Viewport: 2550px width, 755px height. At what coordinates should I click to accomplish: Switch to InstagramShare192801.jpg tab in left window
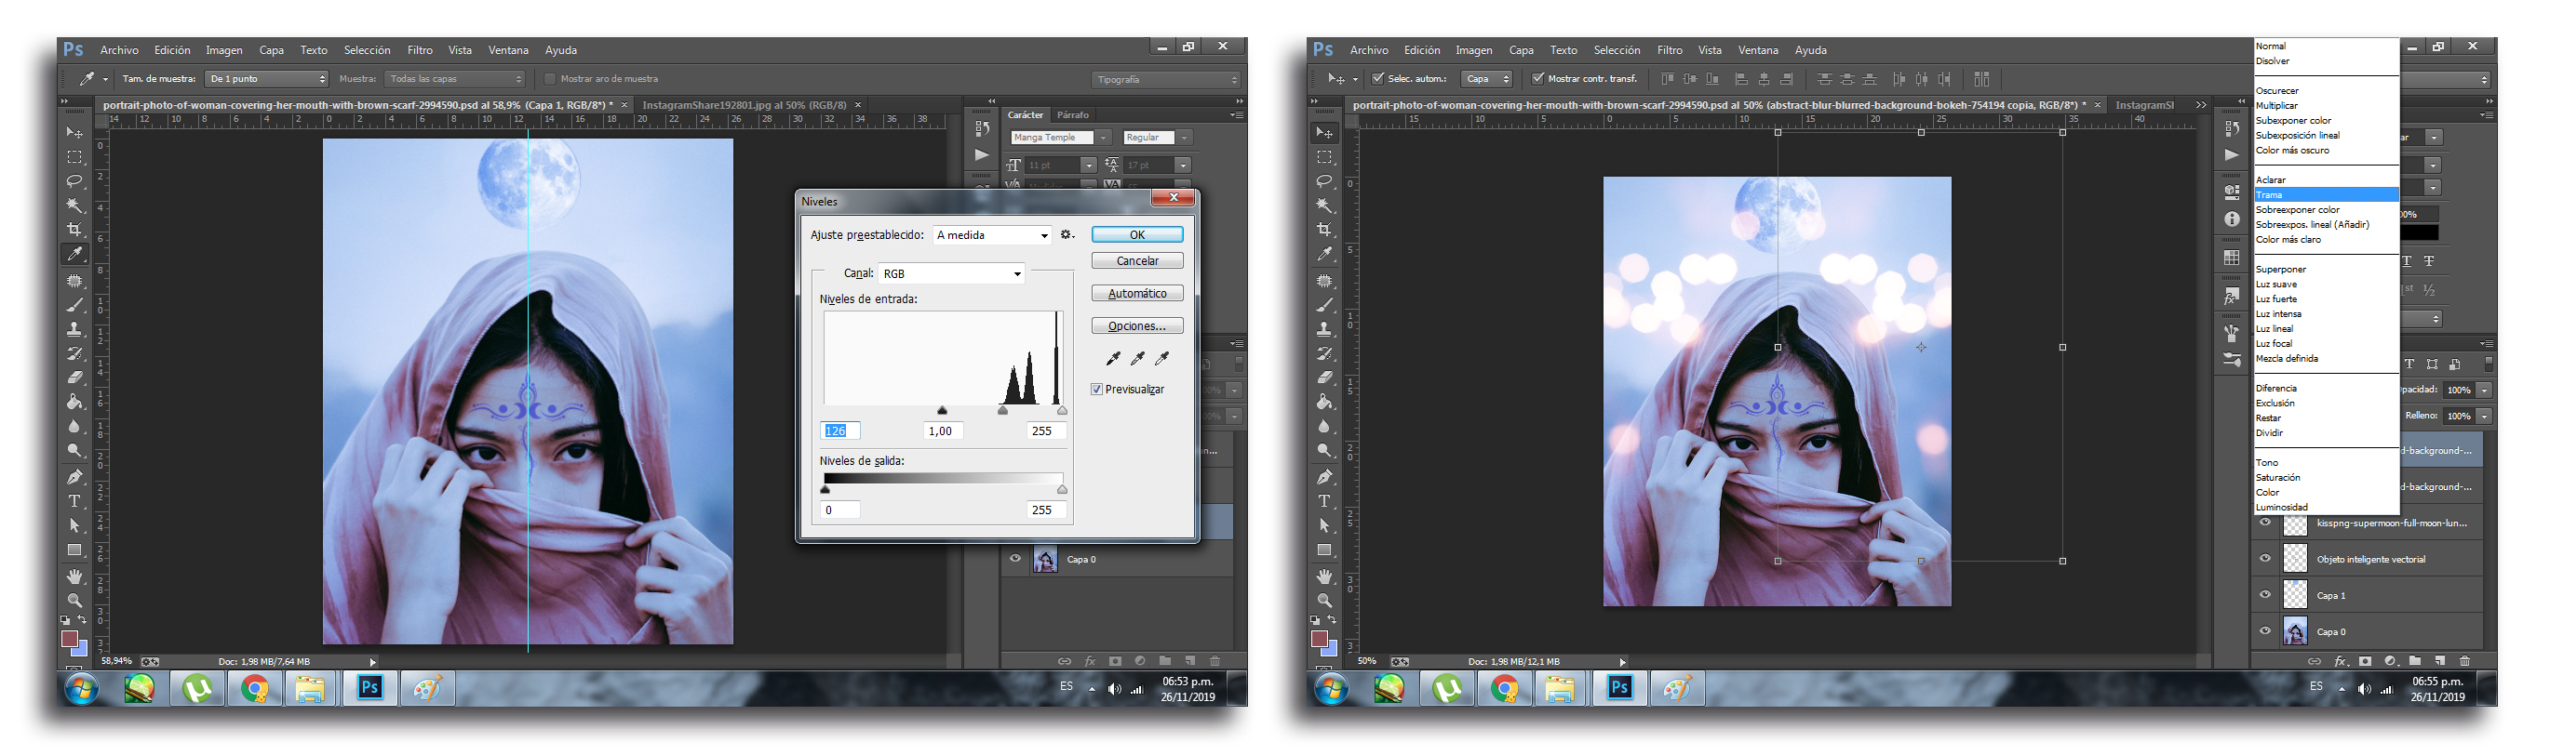pos(744,105)
